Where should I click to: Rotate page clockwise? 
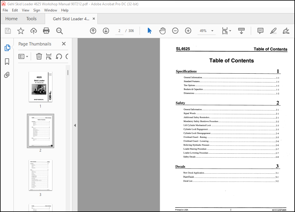67,56
